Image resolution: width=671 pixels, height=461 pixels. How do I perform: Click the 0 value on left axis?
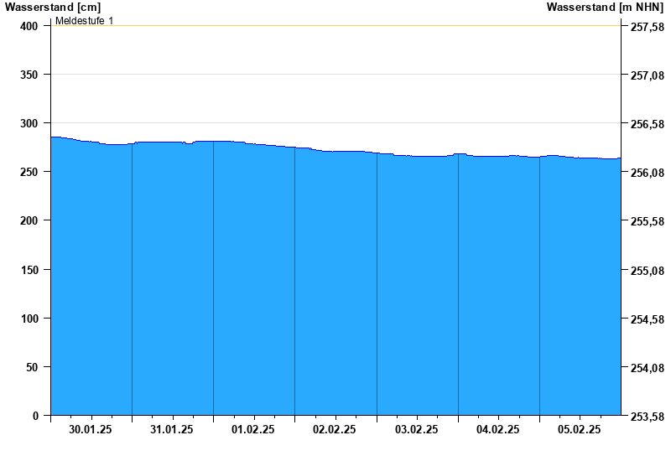click(35, 416)
